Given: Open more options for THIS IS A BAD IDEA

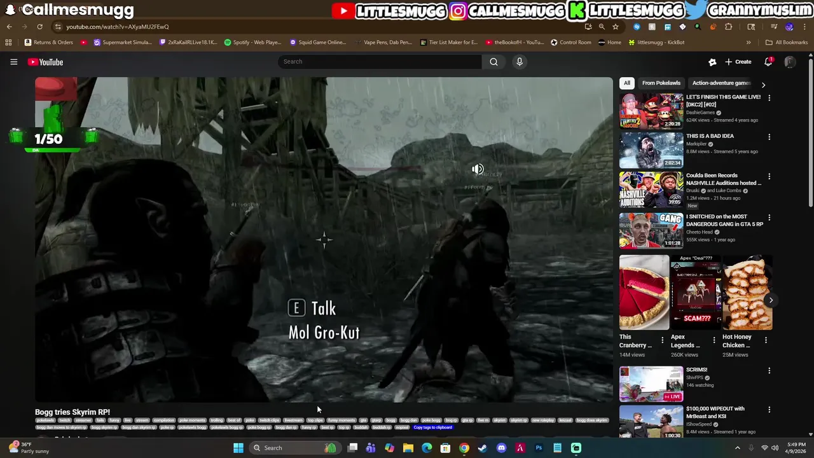Looking at the screenshot, I should (769, 137).
